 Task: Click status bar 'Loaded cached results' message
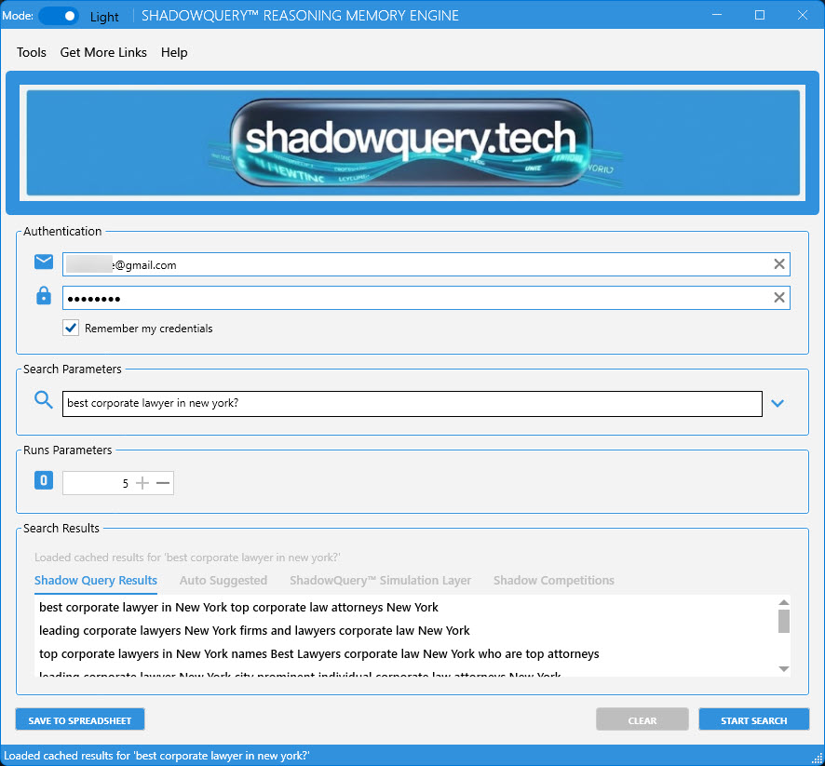(156, 756)
